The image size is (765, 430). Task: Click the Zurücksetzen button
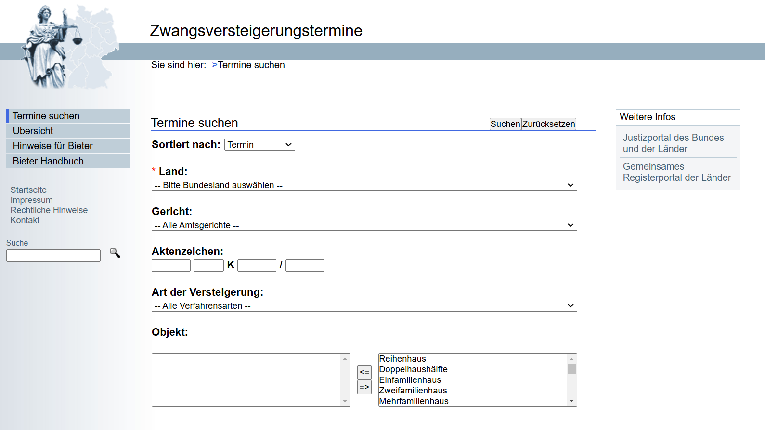point(548,124)
